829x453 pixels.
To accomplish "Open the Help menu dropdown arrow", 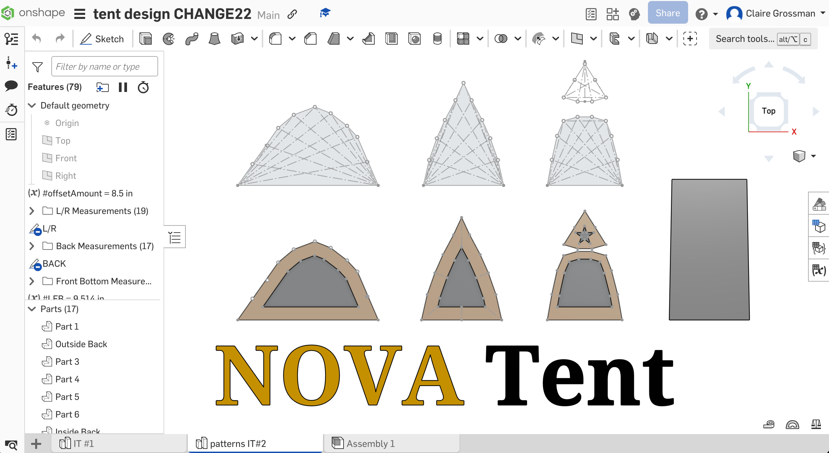I will (715, 14).
